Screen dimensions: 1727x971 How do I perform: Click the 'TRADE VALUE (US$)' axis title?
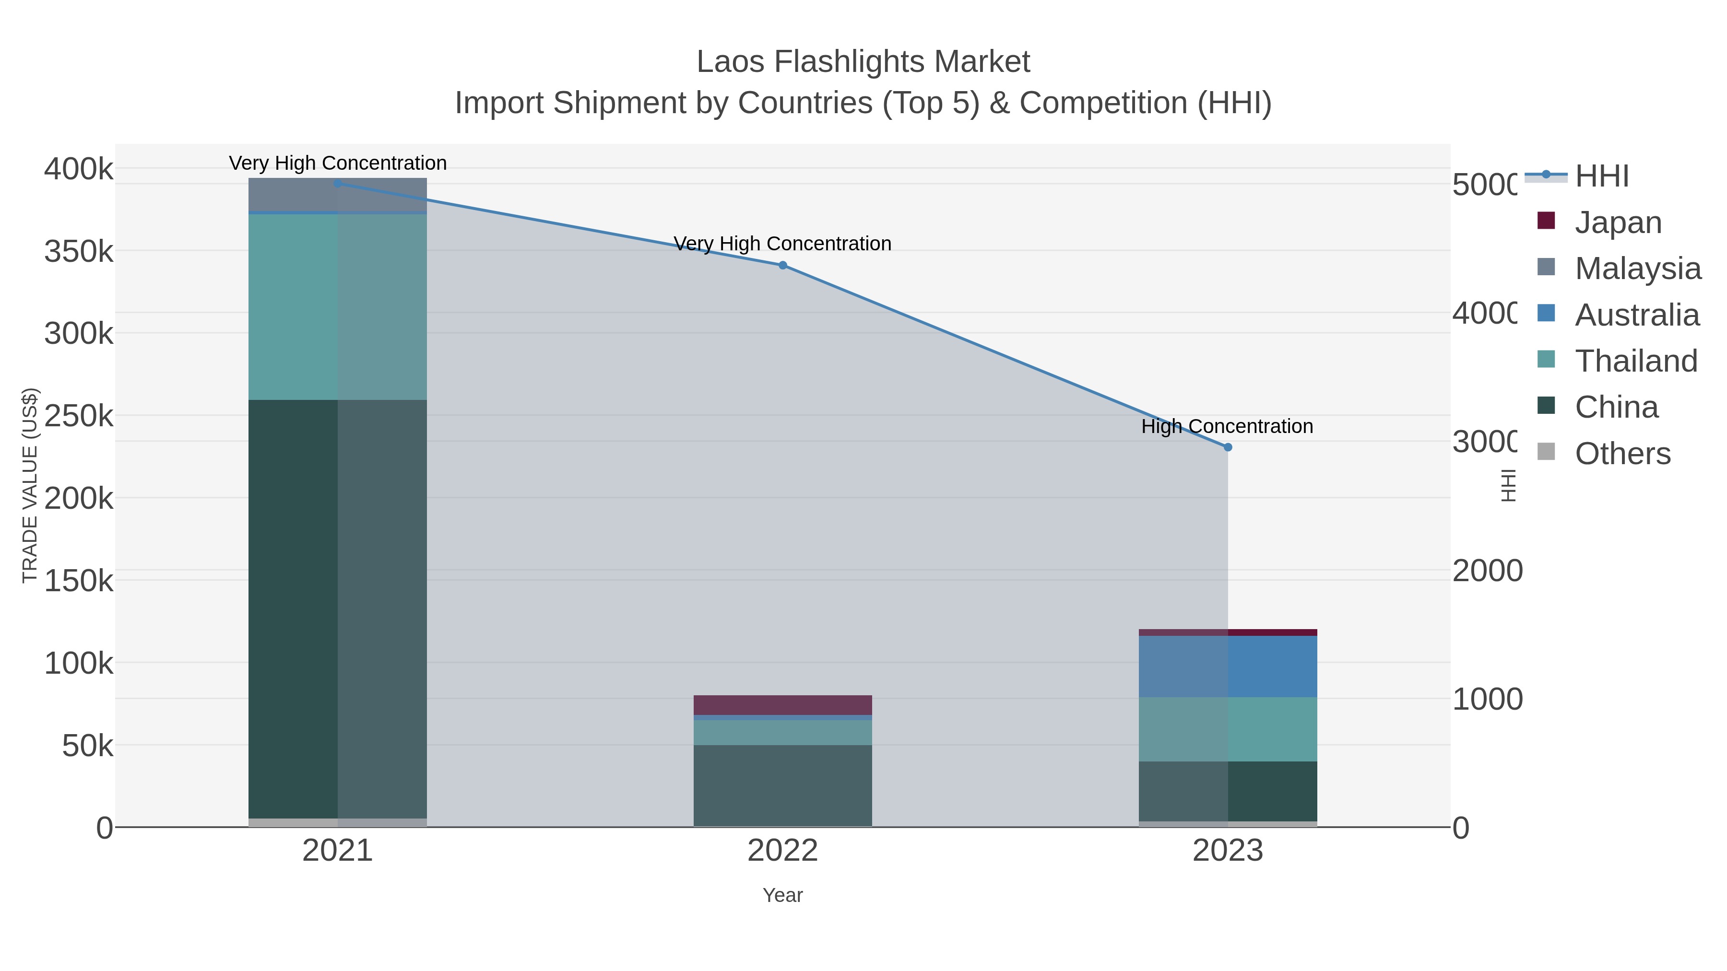30,485
